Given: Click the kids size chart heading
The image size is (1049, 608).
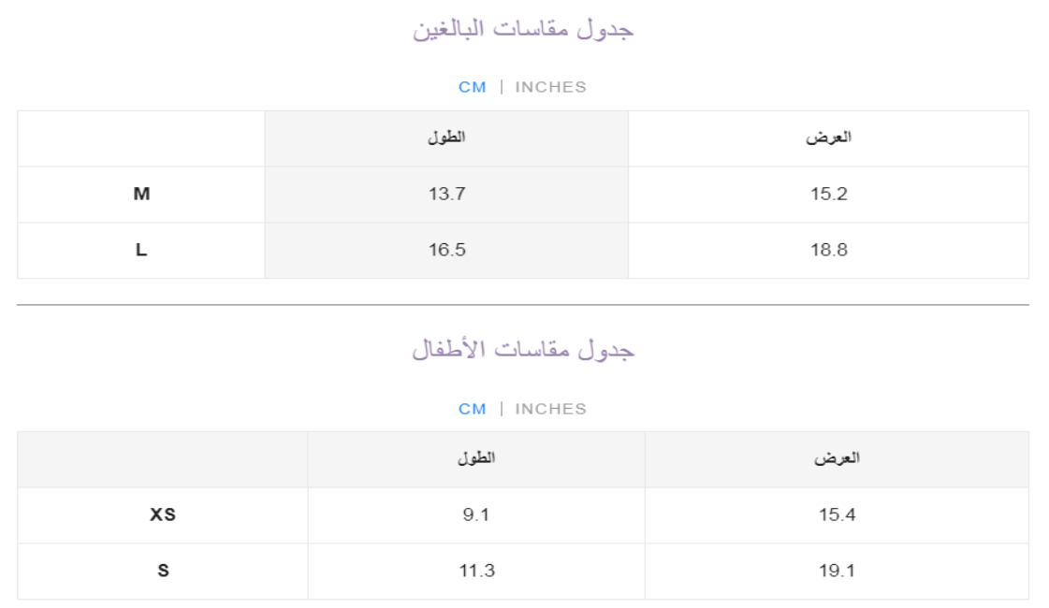Looking at the screenshot, I should (x=523, y=350).
